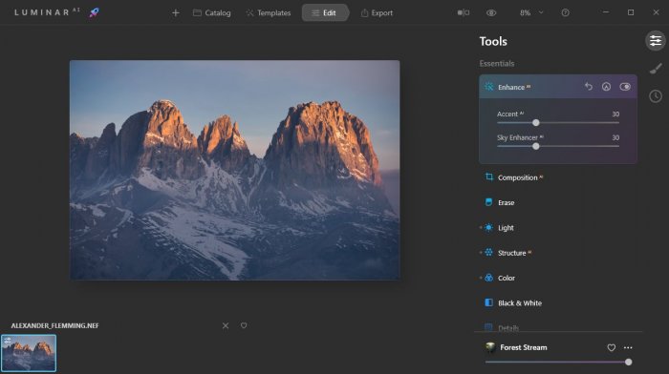The width and height of the screenshot is (669, 374).
Task: Click the X reject flag icon
Action: (x=226, y=325)
